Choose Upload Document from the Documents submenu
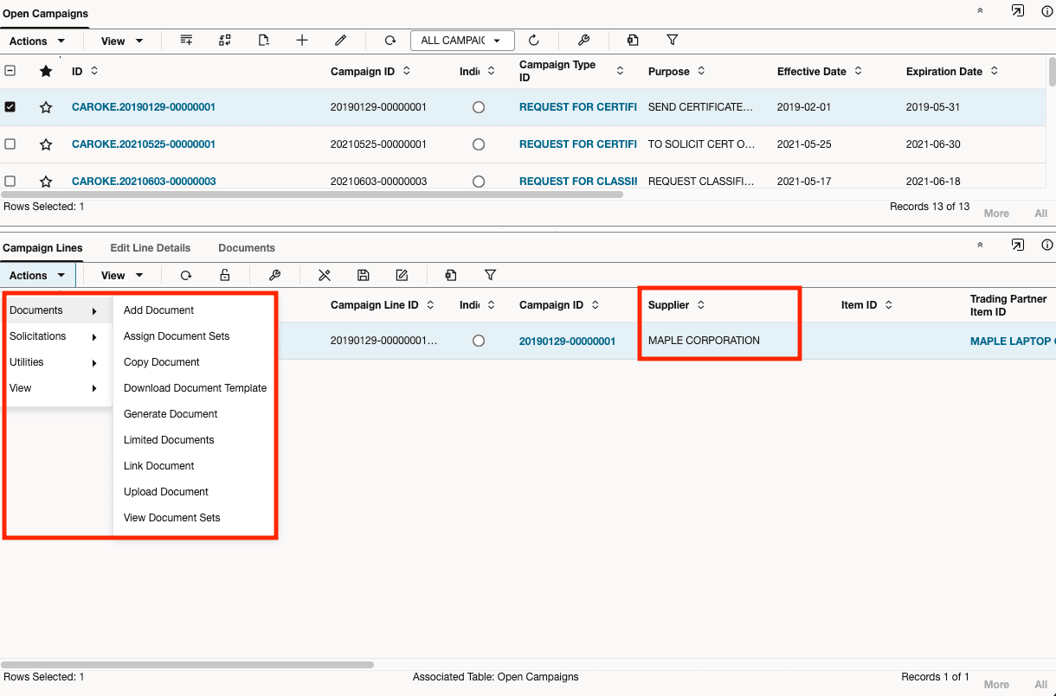Image resolution: width=1056 pixels, height=696 pixels. point(166,492)
